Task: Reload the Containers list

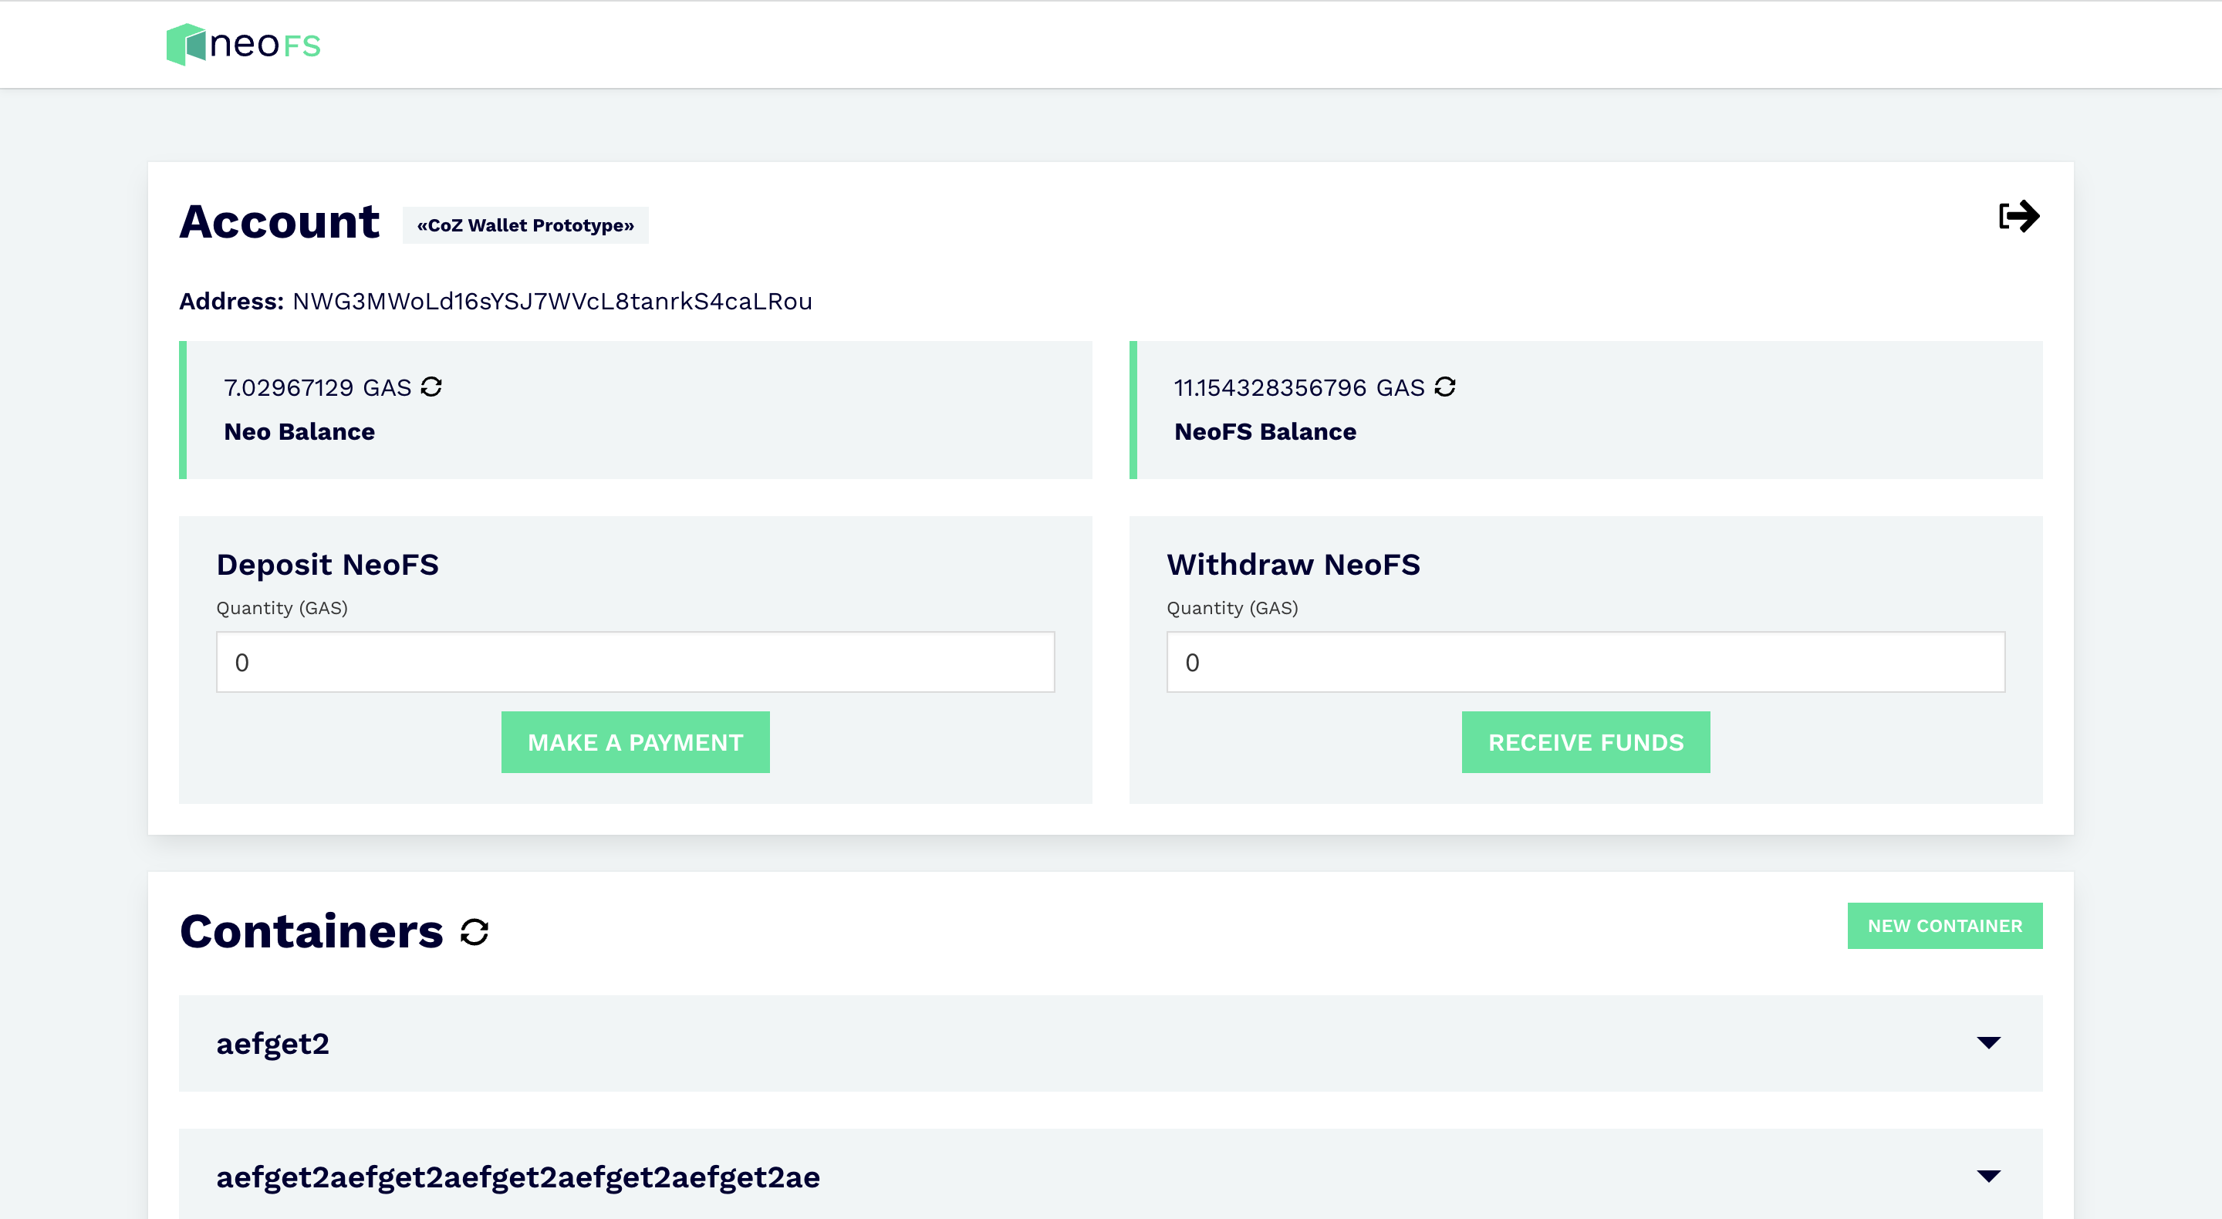Action: click(474, 932)
